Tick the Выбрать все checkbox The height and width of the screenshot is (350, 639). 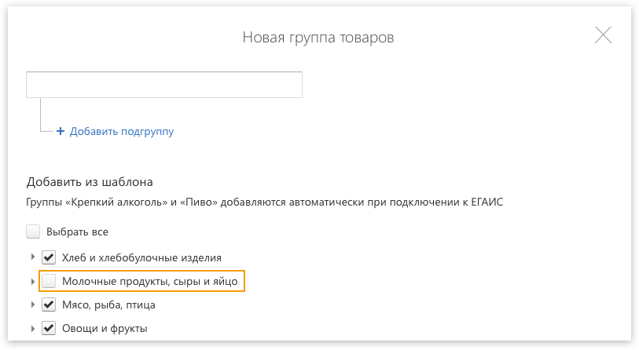click(33, 232)
